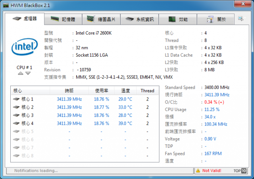Image resolution: width=254 pixels, height=179 pixels.
Task: Click the CPU # 1 label
Action: click(24, 67)
